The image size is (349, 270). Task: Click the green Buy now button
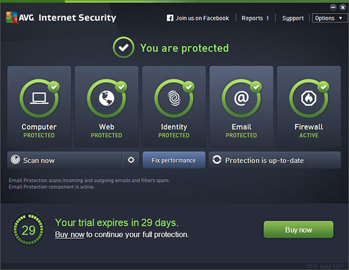[x=299, y=230]
